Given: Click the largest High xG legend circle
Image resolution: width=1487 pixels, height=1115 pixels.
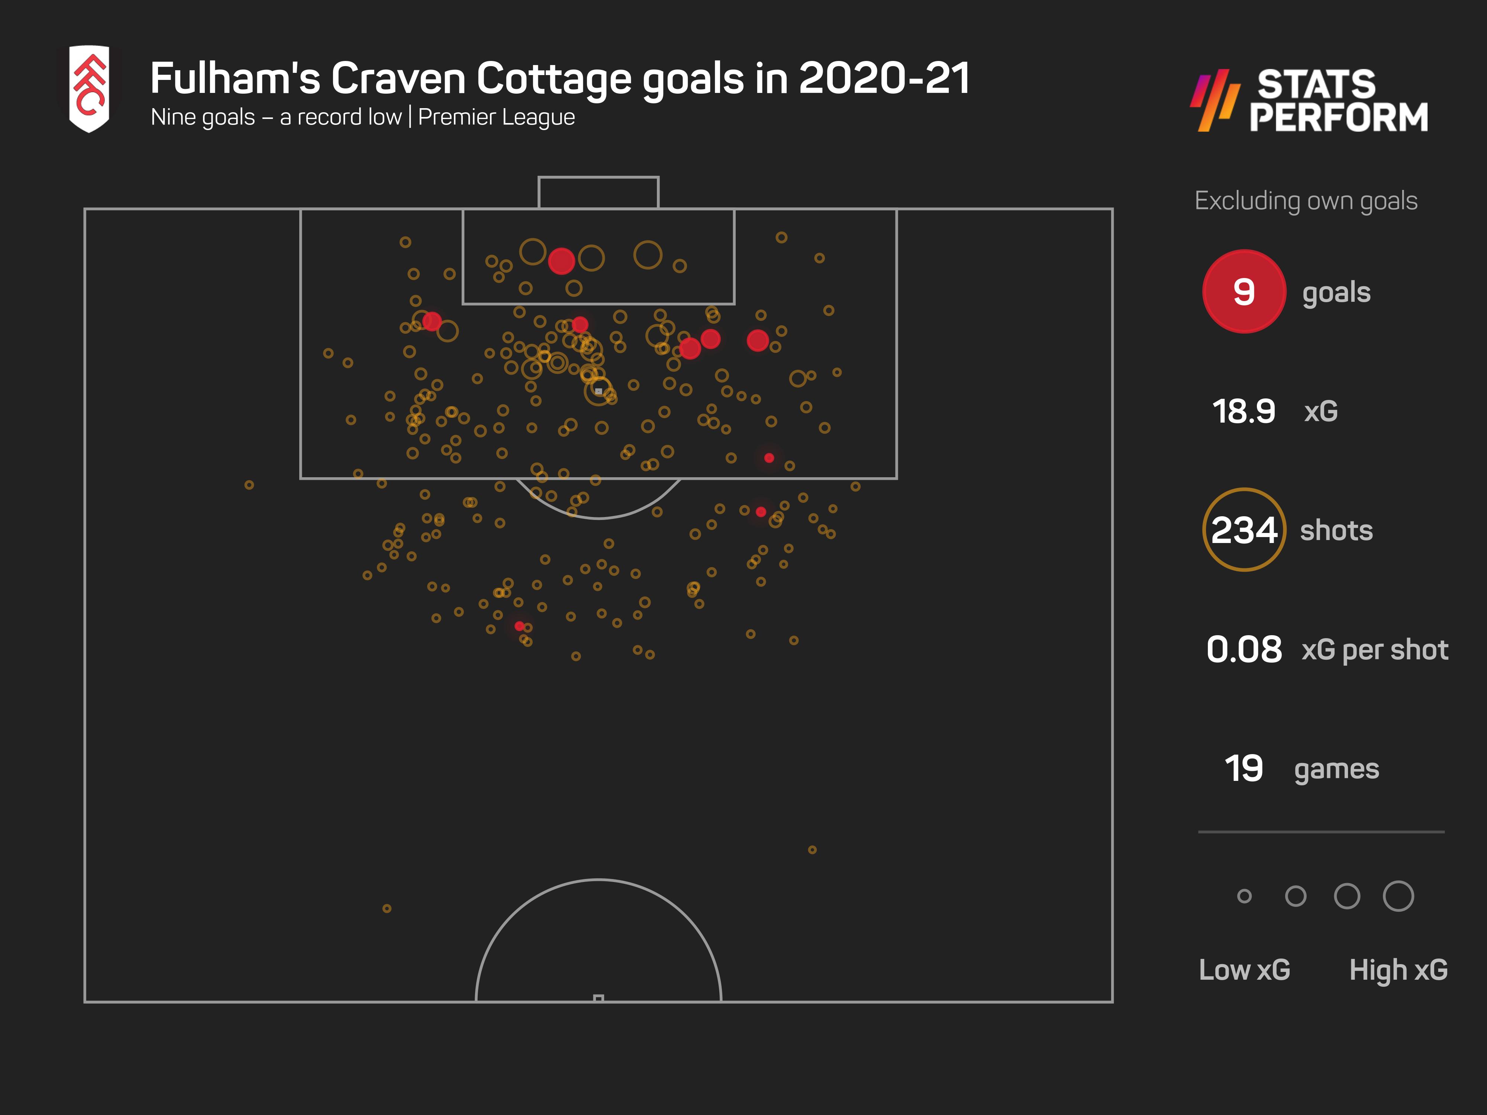Looking at the screenshot, I should coord(1398,896).
